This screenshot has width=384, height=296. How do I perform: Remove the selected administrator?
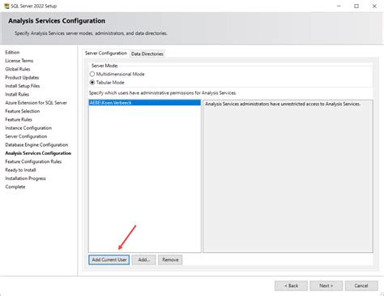point(170,260)
